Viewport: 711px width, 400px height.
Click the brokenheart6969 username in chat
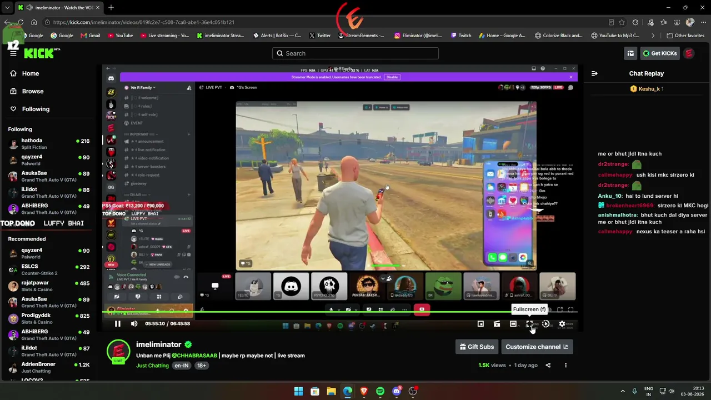tap(630, 206)
